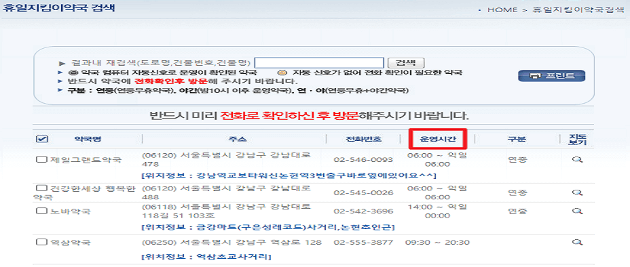Viewport: 630px width, 267px height.
Task: Click phone number 02-555-3877
Action: (x=363, y=242)
